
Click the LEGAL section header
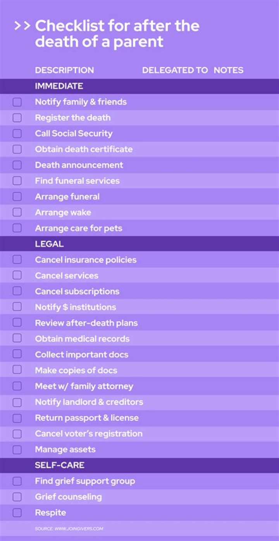click(x=49, y=244)
